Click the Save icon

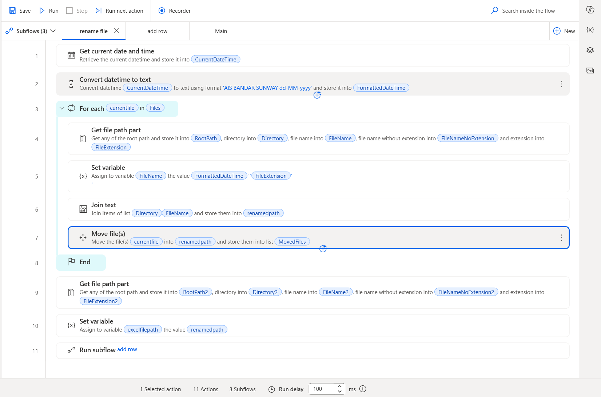pos(12,11)
